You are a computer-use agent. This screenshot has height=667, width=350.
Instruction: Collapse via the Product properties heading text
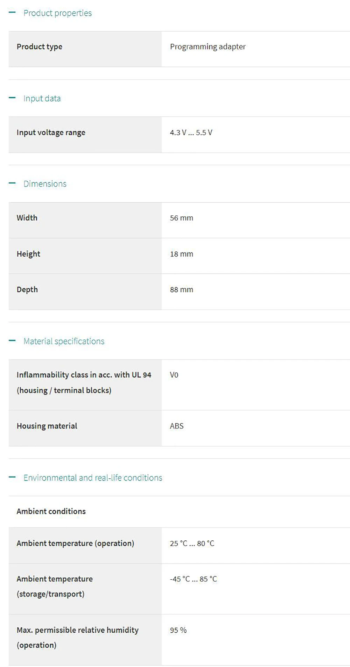[57, 13]
